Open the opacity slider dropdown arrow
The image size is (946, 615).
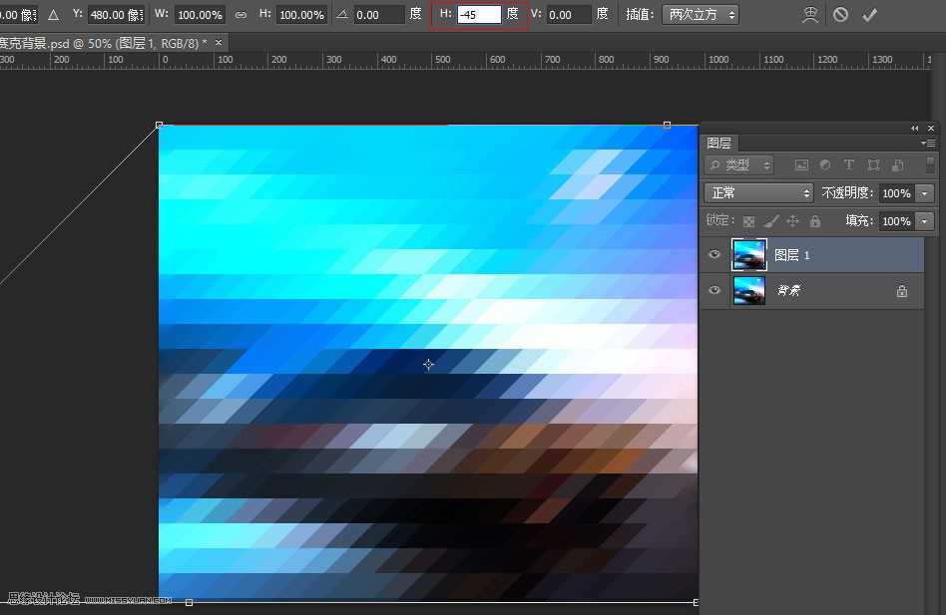pos(924,193)
